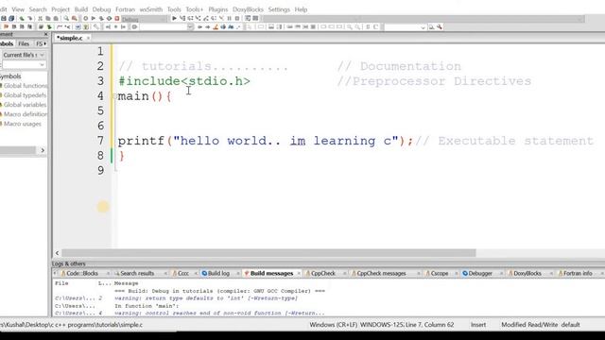Viewport: 605px width, 340px height.
Task: Open the Debugging windows icon
Action: pos(248,18)
